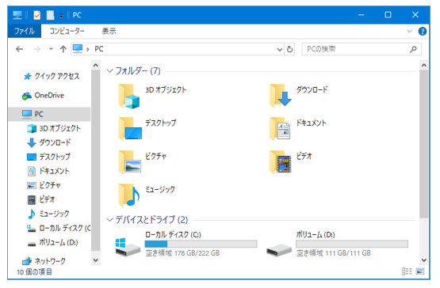Click main pane scrollbar up arrow

click(424, 66)
